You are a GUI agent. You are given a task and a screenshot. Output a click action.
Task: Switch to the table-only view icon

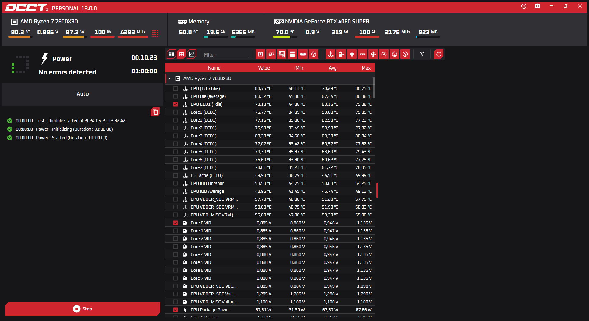point(182,54)
